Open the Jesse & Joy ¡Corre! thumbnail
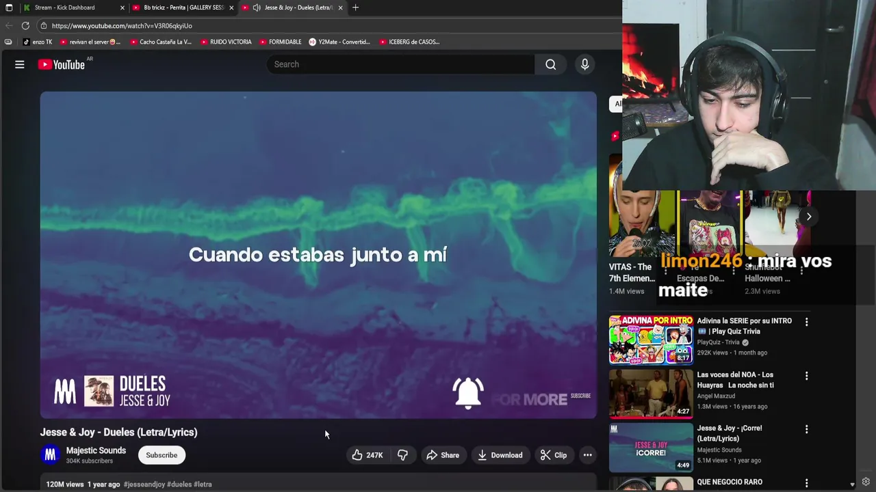Screen dimensions: 876x492 [651, 448]
